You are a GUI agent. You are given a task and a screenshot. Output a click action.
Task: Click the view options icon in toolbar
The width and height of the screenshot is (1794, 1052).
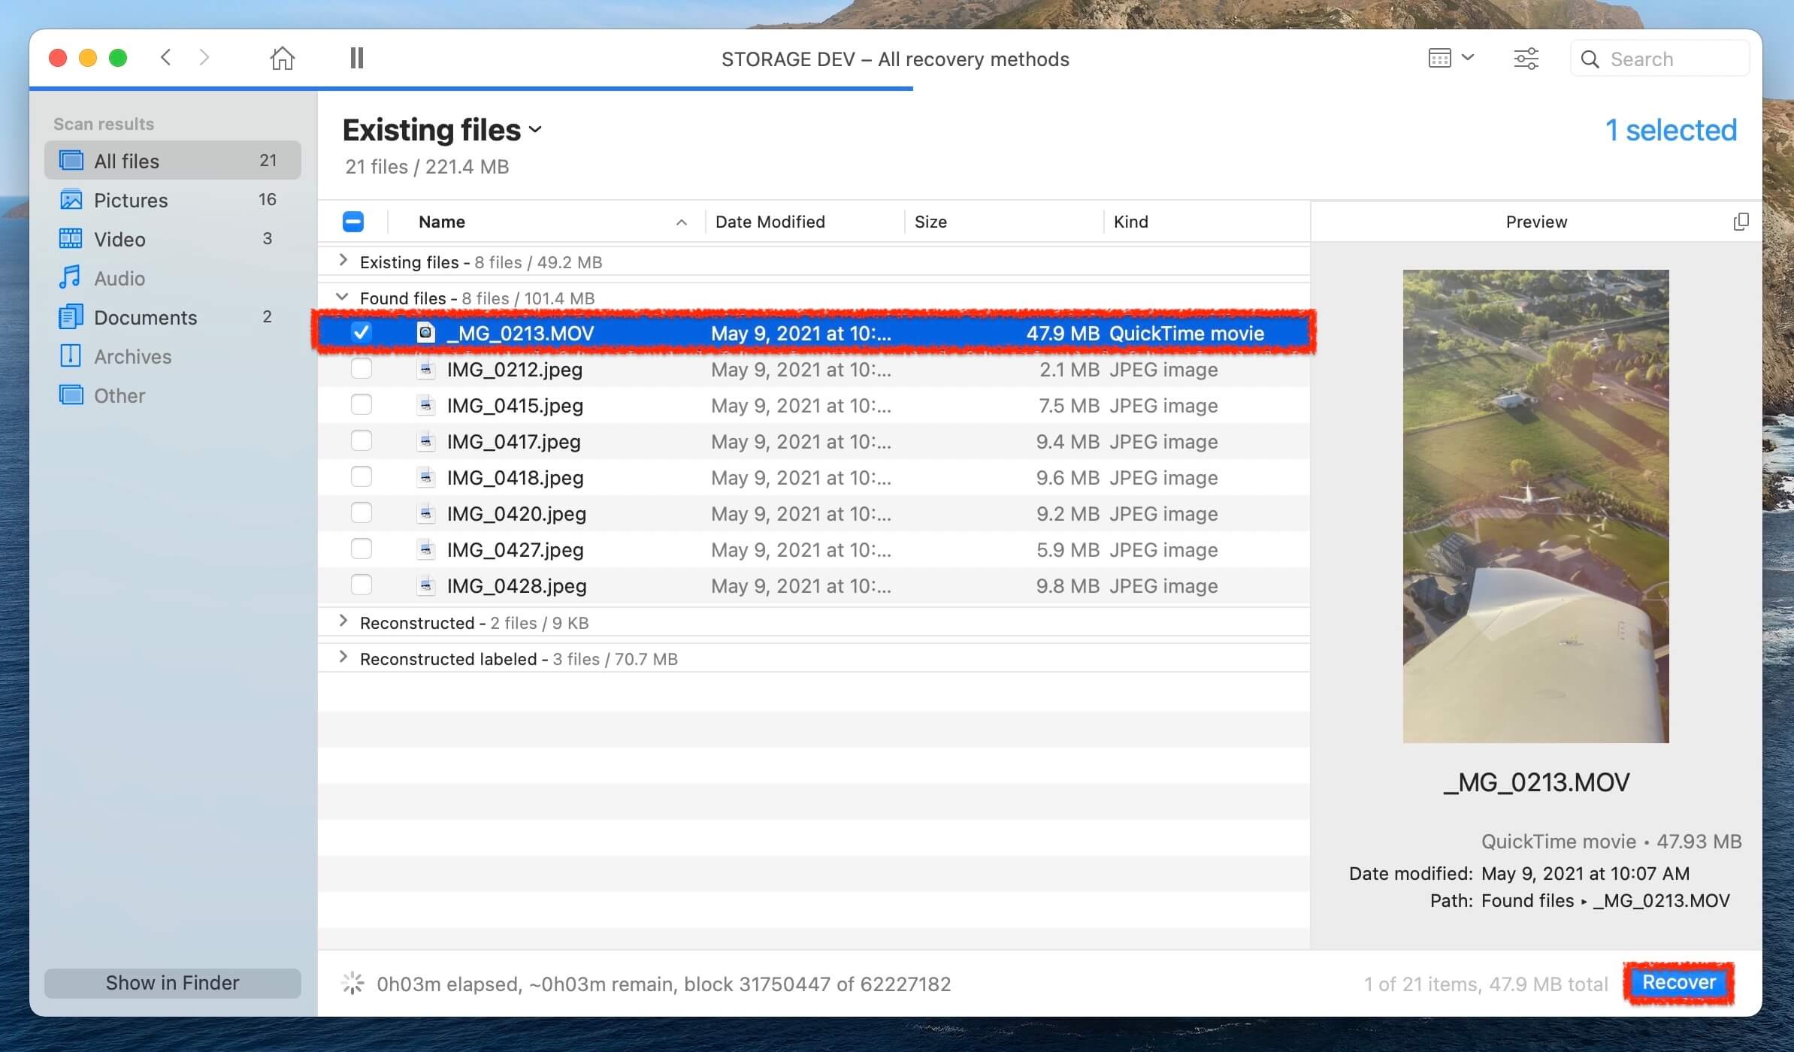coord(1448,58)
